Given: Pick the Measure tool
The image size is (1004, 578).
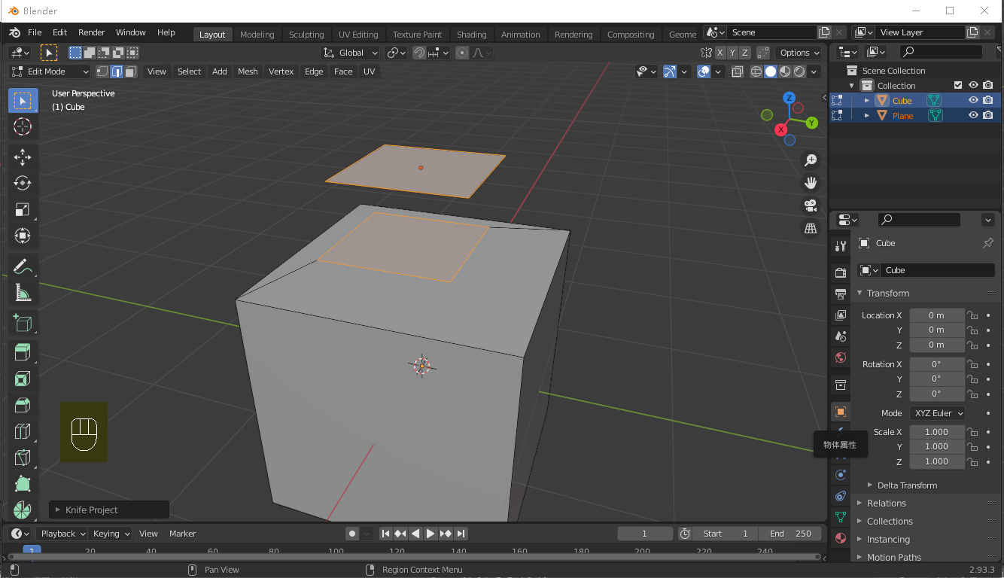Looking at the screenshot, I should click(23, 293).
